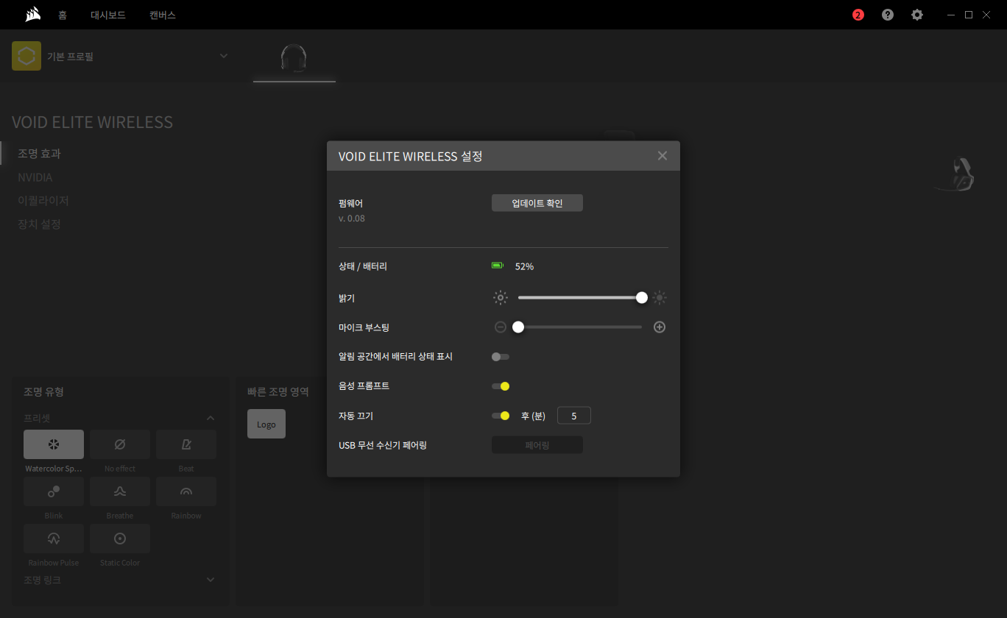Click the auto shutoff minutes input field
Screen dimensions: 1007x618
coord(574,416)
